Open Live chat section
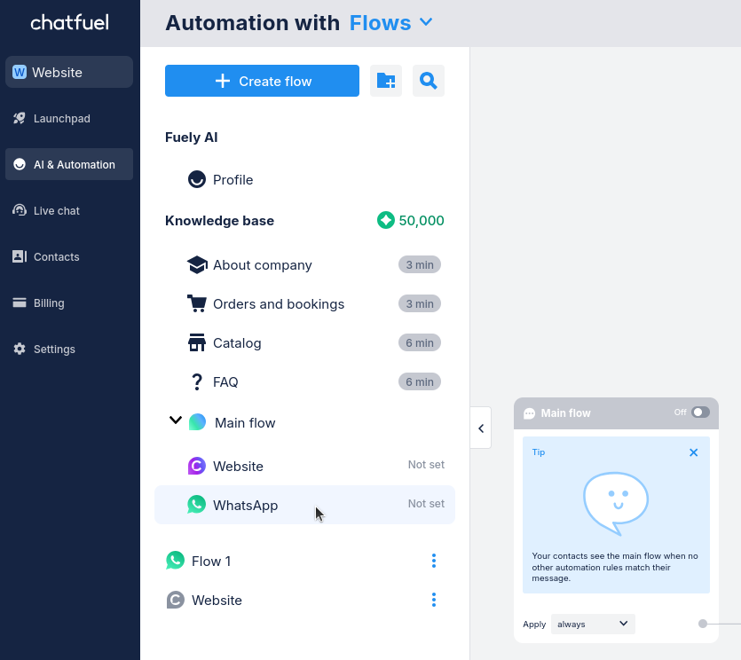The height and width of the screenshot is (660, 741). click(x=56, y=211)
